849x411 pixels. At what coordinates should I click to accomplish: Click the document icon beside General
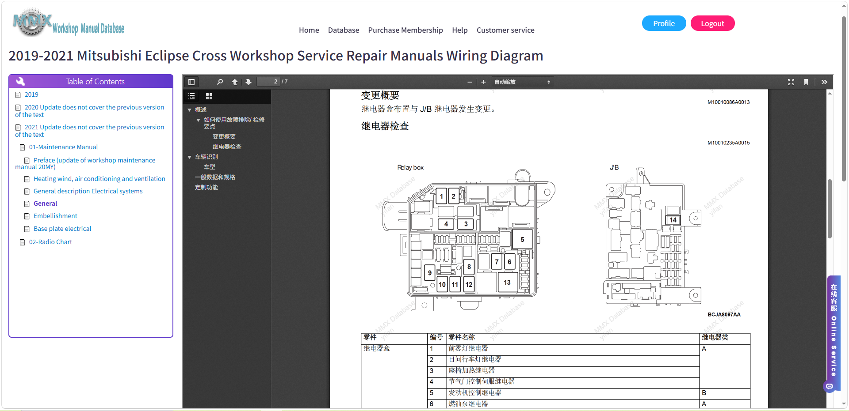point(27,204)
